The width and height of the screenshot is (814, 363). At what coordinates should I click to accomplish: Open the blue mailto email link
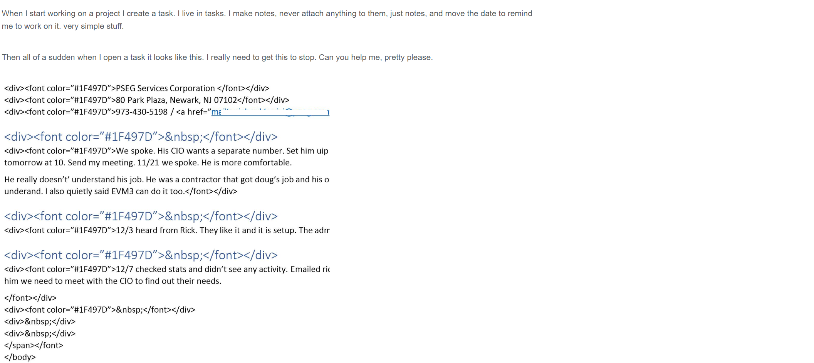click(x=270, y=112)
